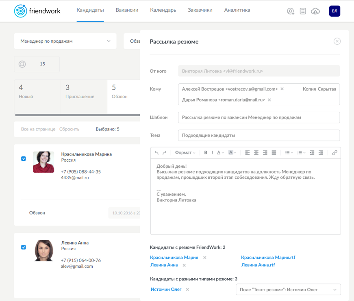Uncheck Левина Анна's candidate checkbox
The image size is (354, 301).
[x=24, y=247]
